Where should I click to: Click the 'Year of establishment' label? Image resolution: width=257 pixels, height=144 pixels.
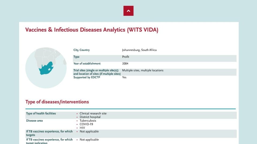tap(87, 63)
